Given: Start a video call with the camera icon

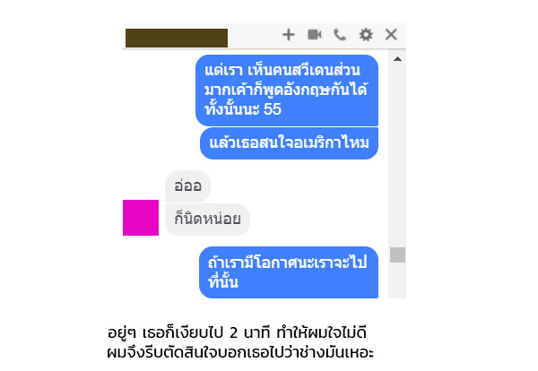Looking at the screenshot, I should [315, 35].
